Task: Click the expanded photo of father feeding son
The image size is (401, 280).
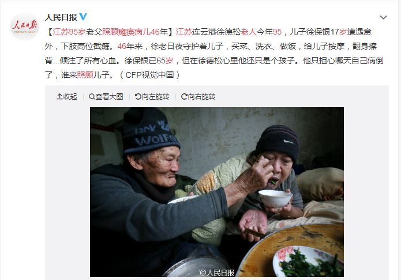Action: click(x=217, y=192)
